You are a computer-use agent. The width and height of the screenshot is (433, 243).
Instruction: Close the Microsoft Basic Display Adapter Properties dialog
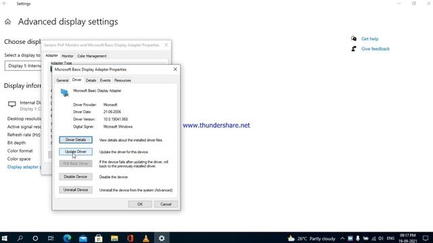point(175,70)
